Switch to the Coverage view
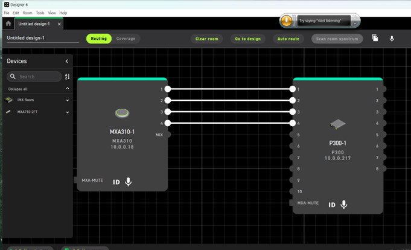This screenshot has width=411, height=250. 126,39
